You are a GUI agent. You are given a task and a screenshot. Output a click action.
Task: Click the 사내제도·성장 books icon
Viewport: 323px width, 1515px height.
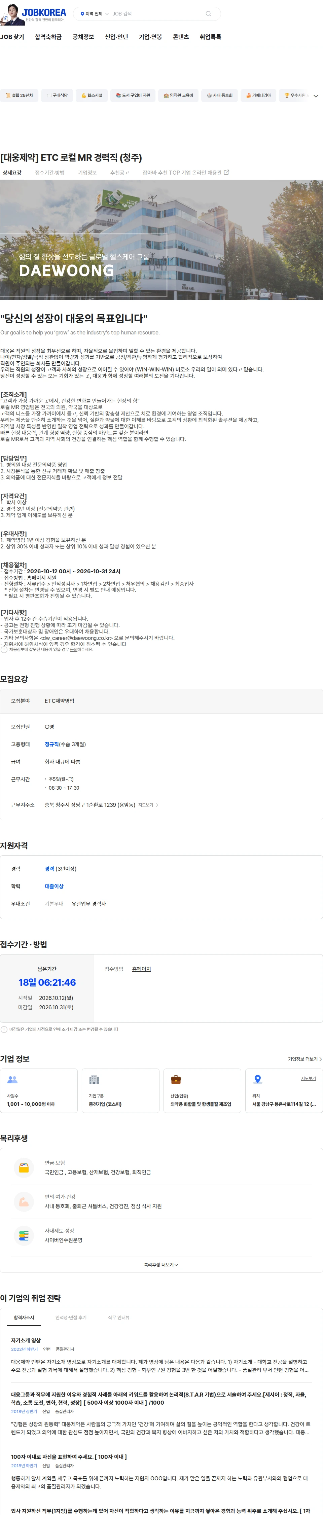[x=24, y=1236]
